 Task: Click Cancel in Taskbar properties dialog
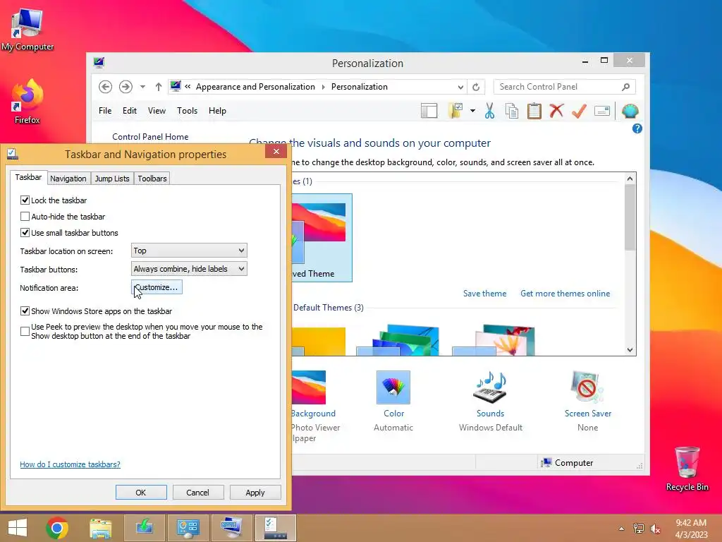(x=197, y=492)
